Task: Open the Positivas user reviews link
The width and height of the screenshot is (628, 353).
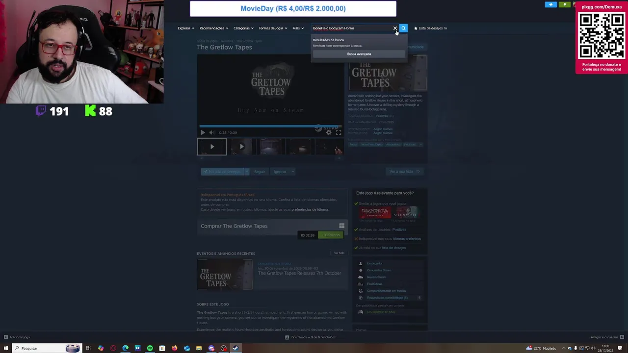Action: click(x=399, y=229)
